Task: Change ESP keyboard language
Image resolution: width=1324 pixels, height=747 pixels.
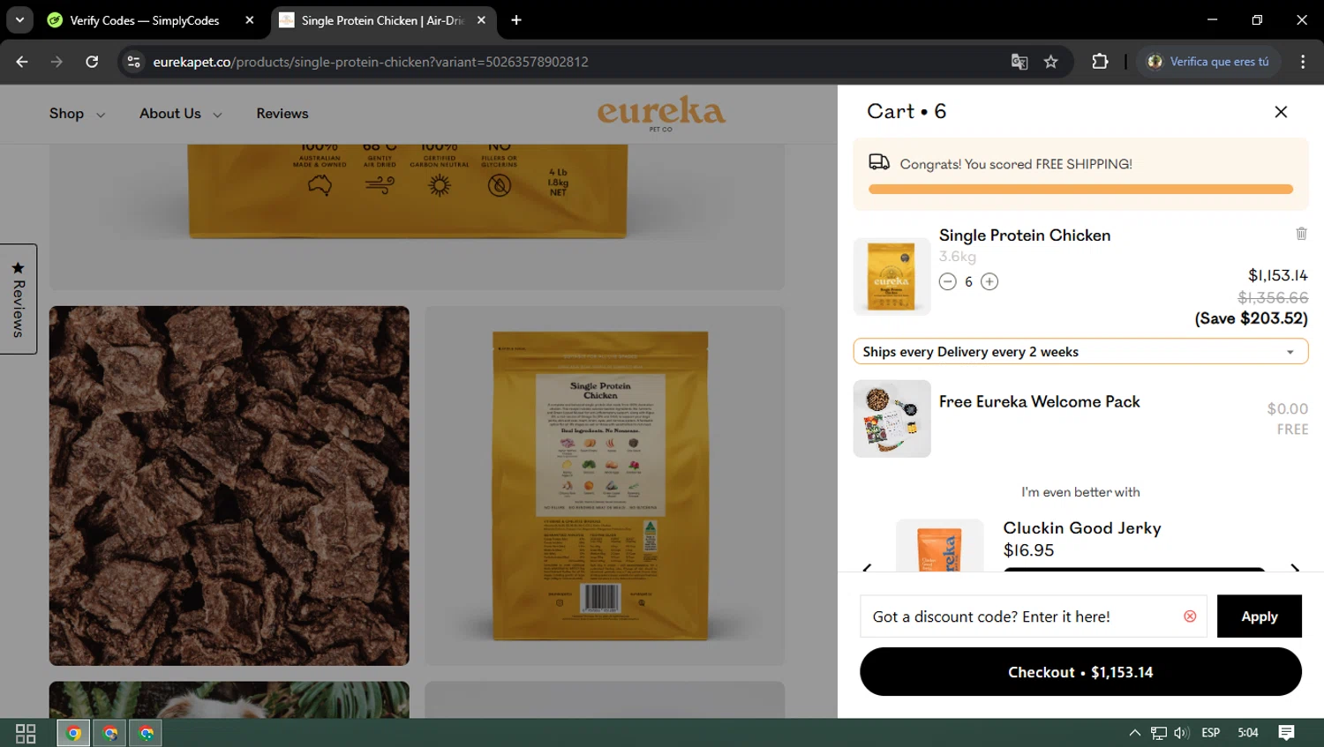Action: tap(1211, 733)
